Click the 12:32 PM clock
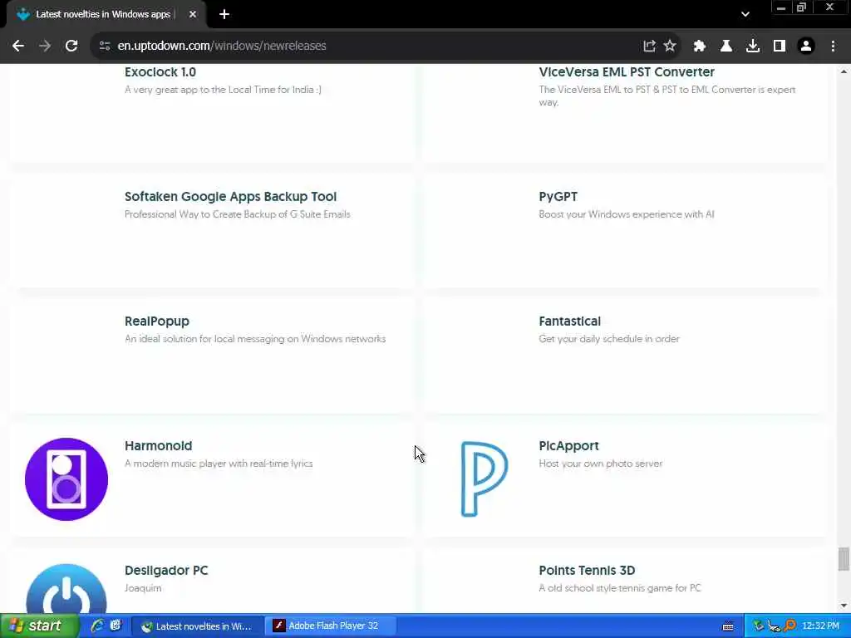 pos(820,626)
